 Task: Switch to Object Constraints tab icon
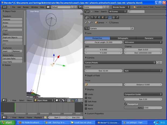pyautogui.click(x=106, y=17)
